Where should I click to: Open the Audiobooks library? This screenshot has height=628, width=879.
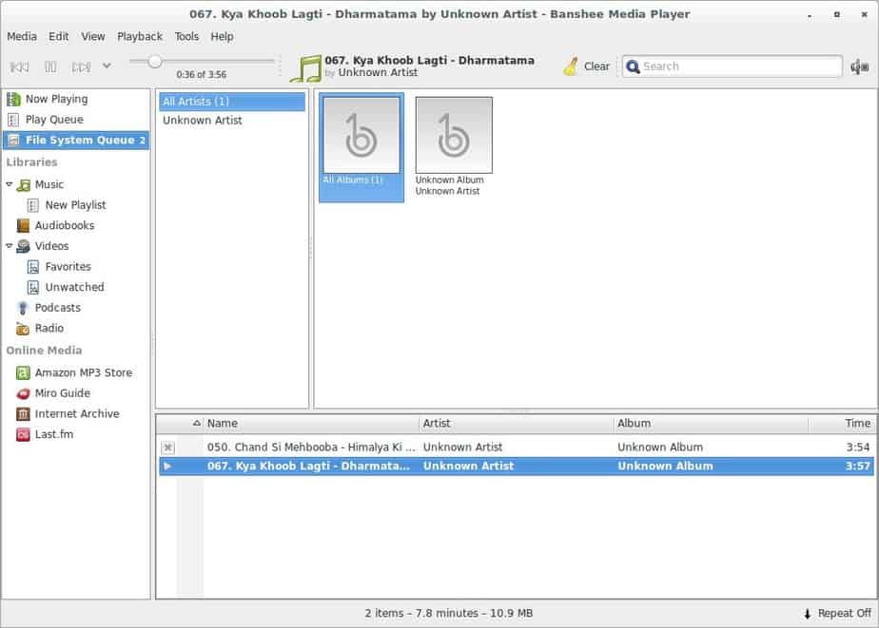click(65, 225)
